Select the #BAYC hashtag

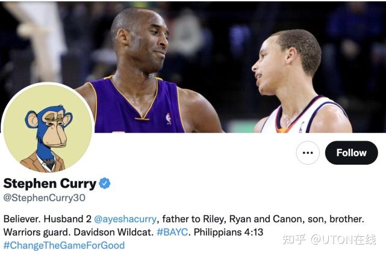(x=172, y=232)
